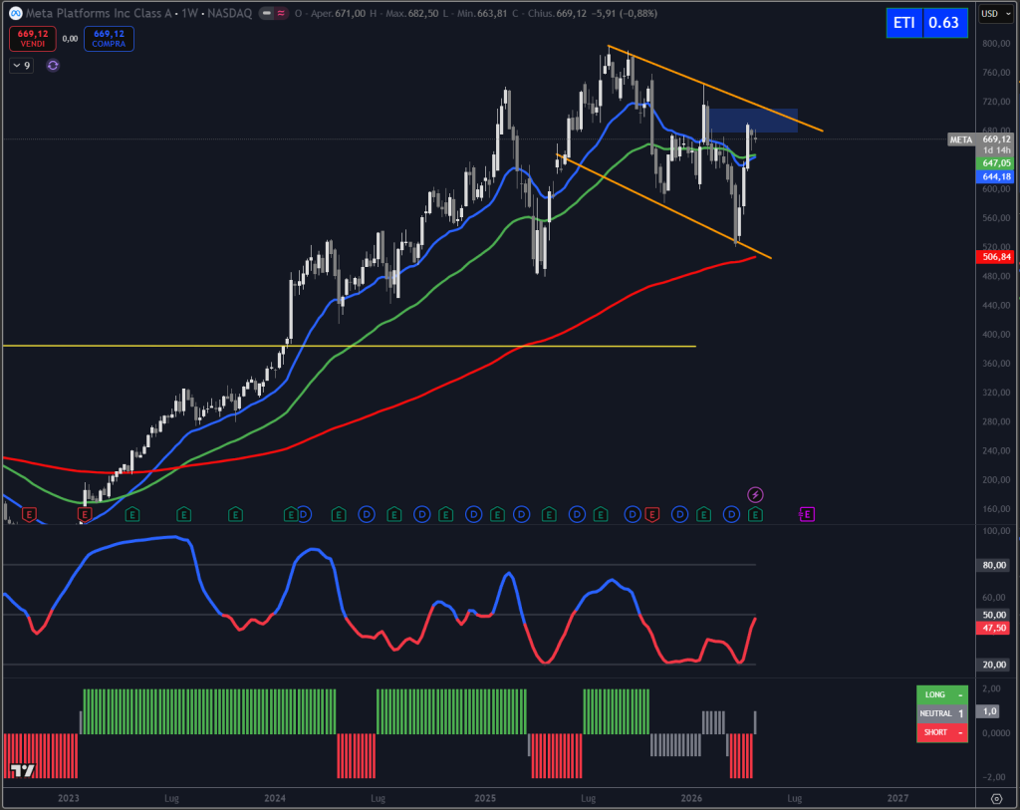Click the circular refresh icon below the sell button
The width and height of the screenshot is (1020, 810).
click(51, 66)
